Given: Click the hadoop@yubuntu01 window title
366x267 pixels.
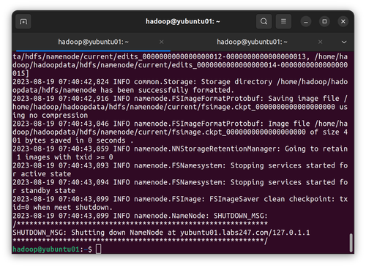Looking at the screenshot, I should pos(183,21).
